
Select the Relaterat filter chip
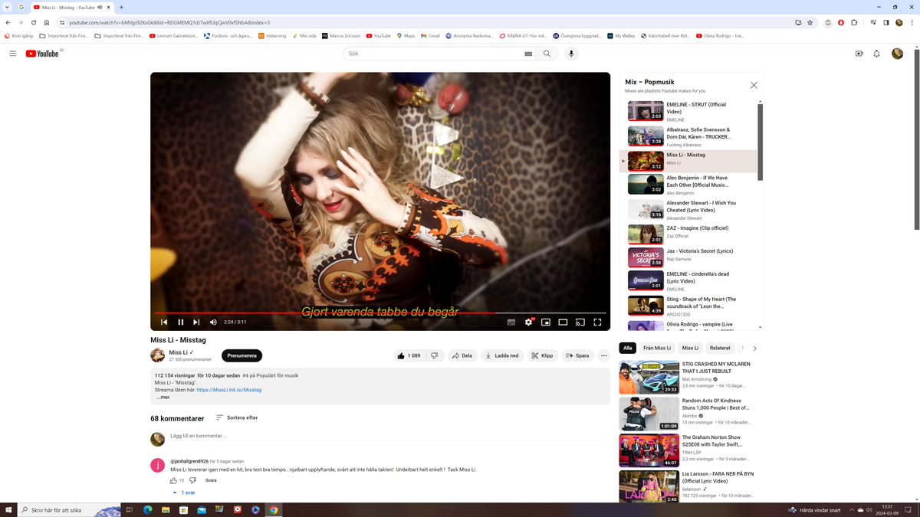point(720,348)
